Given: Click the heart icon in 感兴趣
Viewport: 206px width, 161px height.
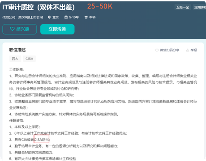Looking at the screenshot, I should click(x=12, y=29).
